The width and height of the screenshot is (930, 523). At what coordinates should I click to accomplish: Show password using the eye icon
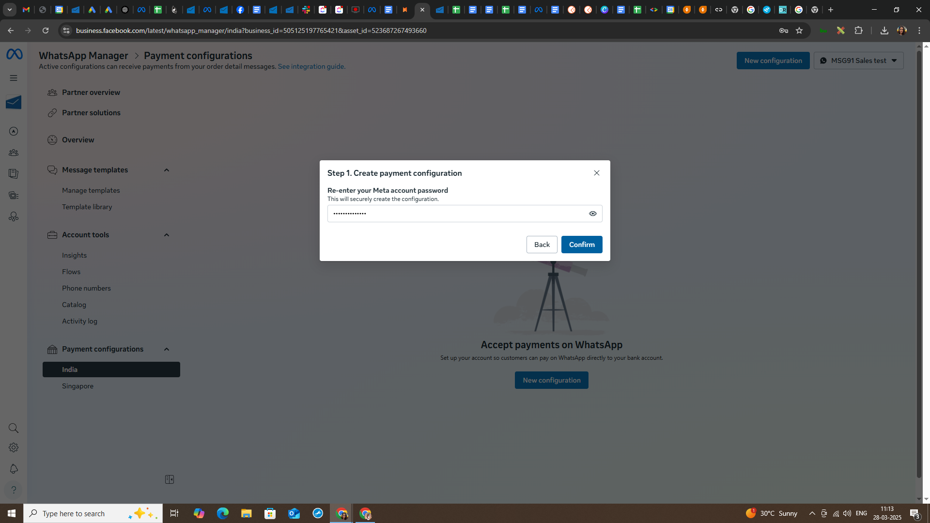(592, 214)
